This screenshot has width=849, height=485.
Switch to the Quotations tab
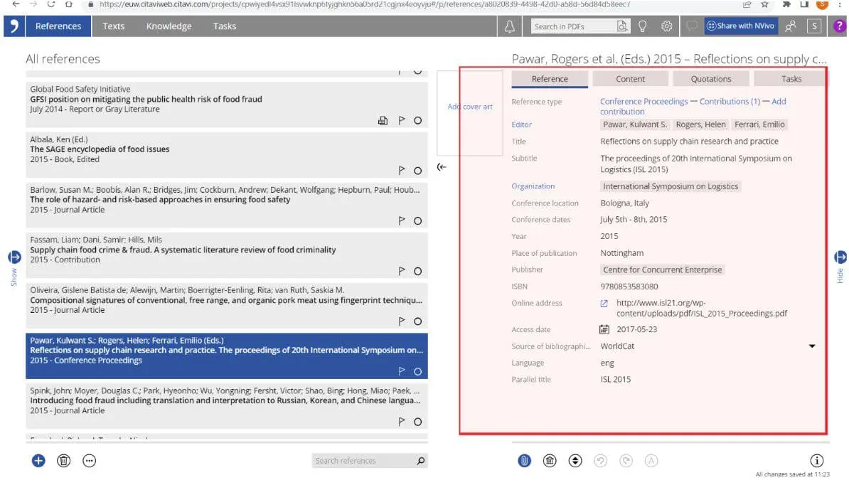pyautogui.click(x=710, y=78)
